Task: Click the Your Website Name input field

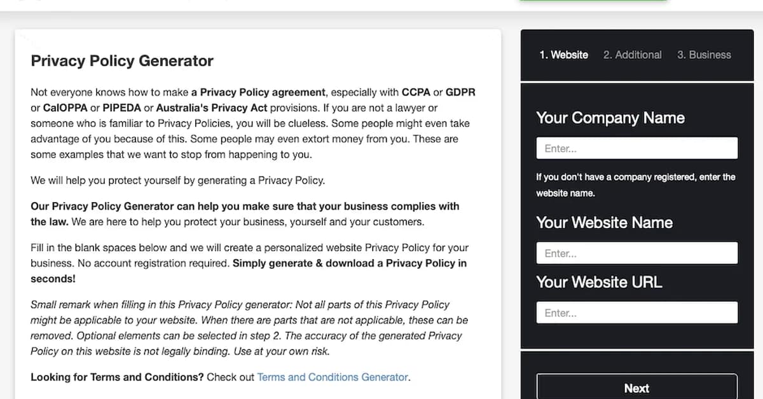Action: click(x=636, y=253)
